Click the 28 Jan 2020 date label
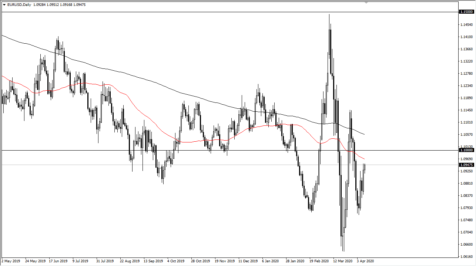The height and width of the screenshot is (266, 476). [295, 261]
